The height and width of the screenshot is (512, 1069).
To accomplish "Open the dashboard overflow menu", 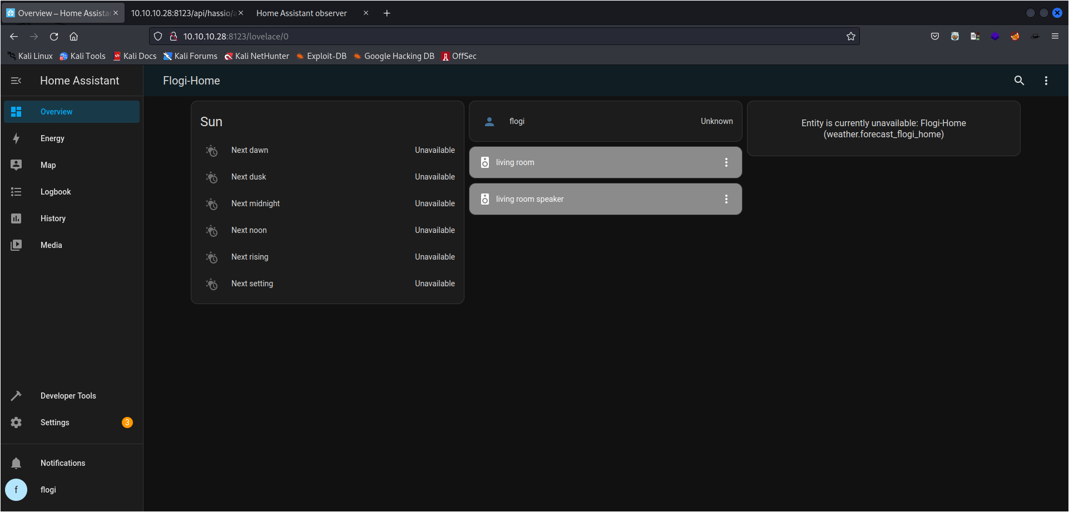I will (1046, 81).
